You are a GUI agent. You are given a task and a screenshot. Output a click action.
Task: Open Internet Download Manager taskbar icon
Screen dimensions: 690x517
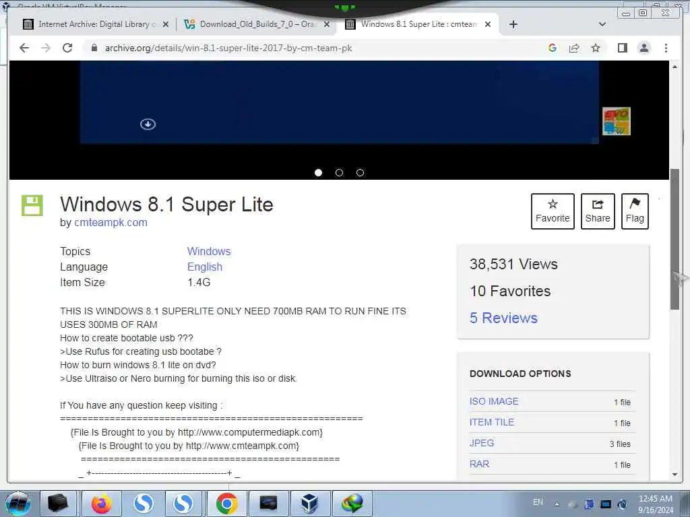click(x=352, y=504)
